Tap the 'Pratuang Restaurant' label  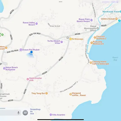98,43
